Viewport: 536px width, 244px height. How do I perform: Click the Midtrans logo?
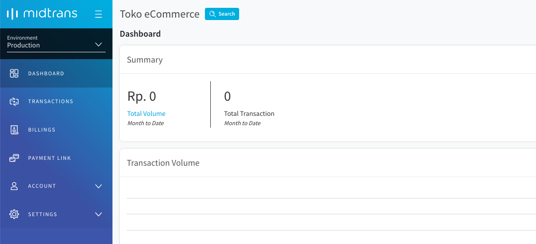pos(42,14)
